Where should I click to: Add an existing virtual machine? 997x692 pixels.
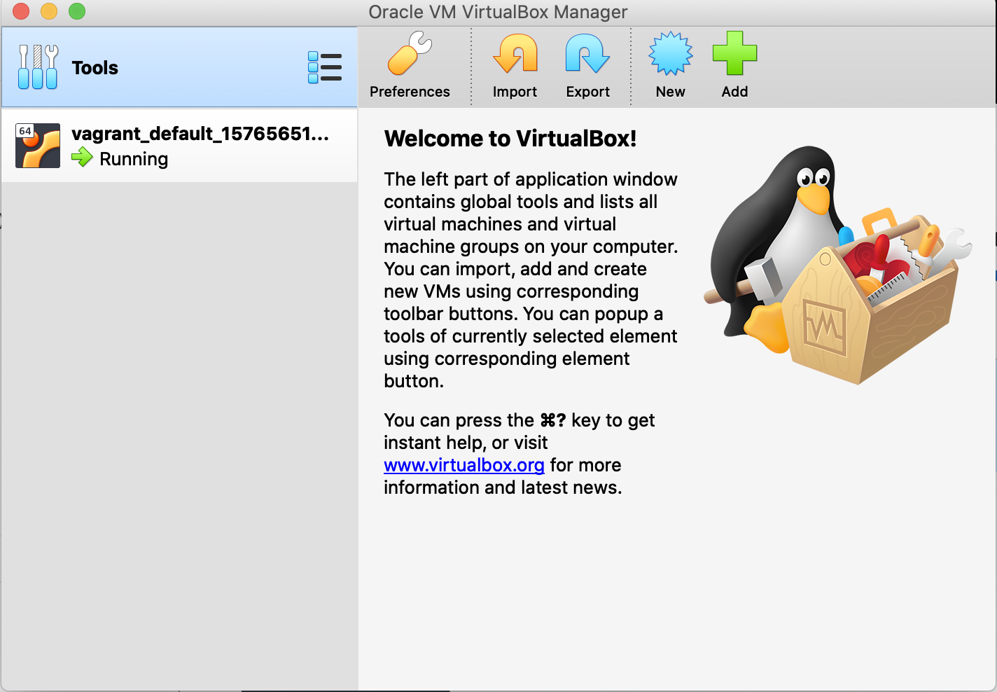(x=734, y=63)
